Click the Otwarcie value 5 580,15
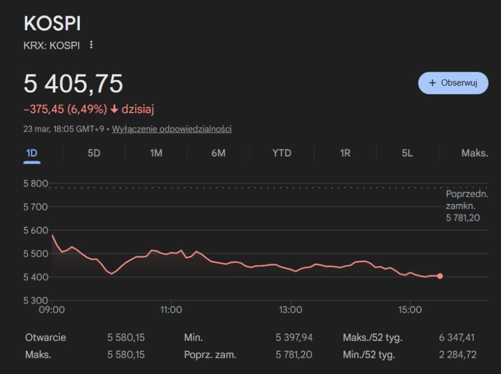Viewport: 501px width, 374px height. click(126, 337)
